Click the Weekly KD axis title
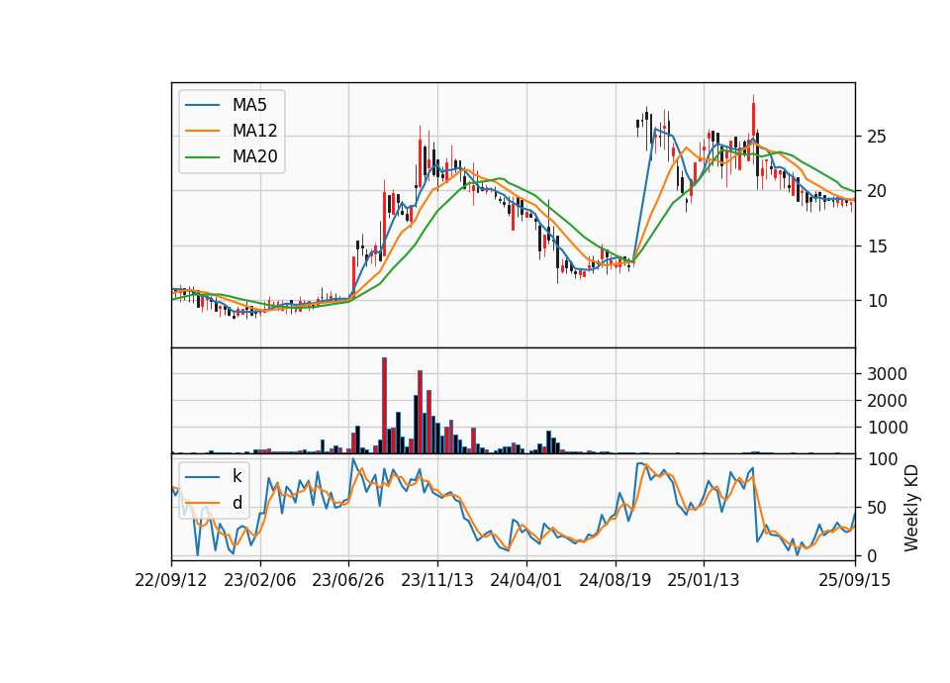The height and width of the screenshot is (683, 950). click(x=911, y=508)
